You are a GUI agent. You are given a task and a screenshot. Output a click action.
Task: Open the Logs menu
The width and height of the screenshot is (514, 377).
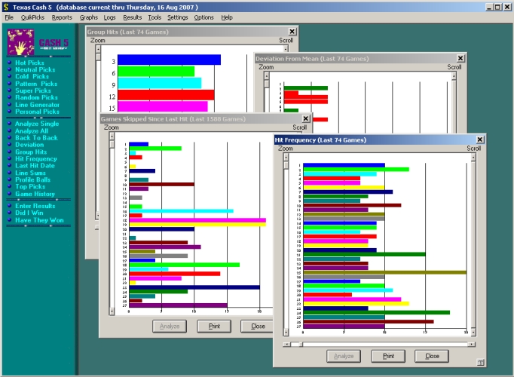coord(109,17)
